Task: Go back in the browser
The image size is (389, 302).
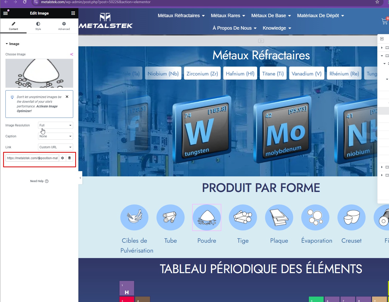Action: (6, 2)
